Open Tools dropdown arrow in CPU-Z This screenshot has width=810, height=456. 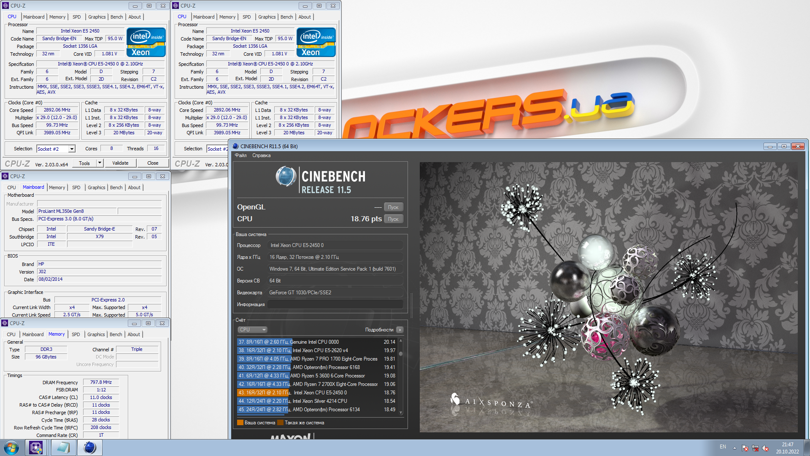[100, 163]
